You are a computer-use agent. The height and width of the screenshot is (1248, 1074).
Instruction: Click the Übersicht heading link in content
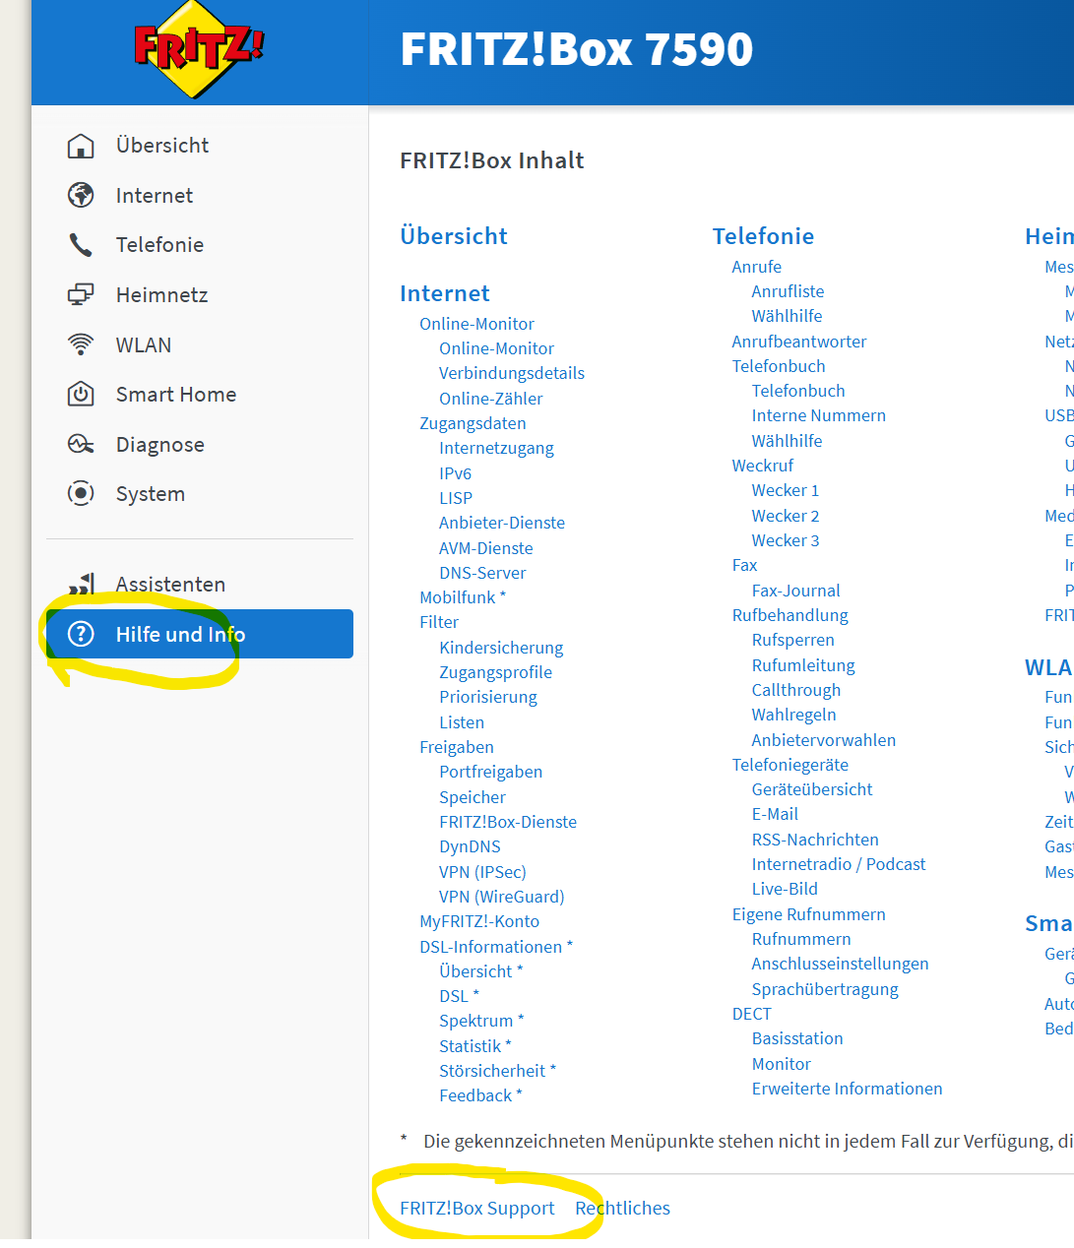(454, 236)
